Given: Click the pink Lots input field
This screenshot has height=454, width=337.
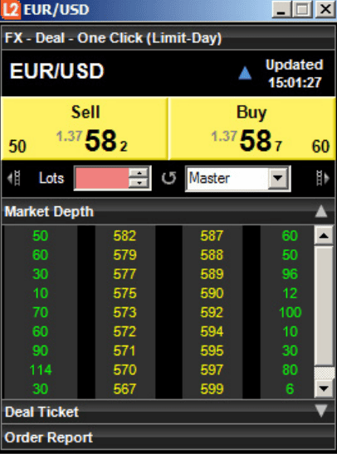Looking at the screenshot, I should point(101,178).
